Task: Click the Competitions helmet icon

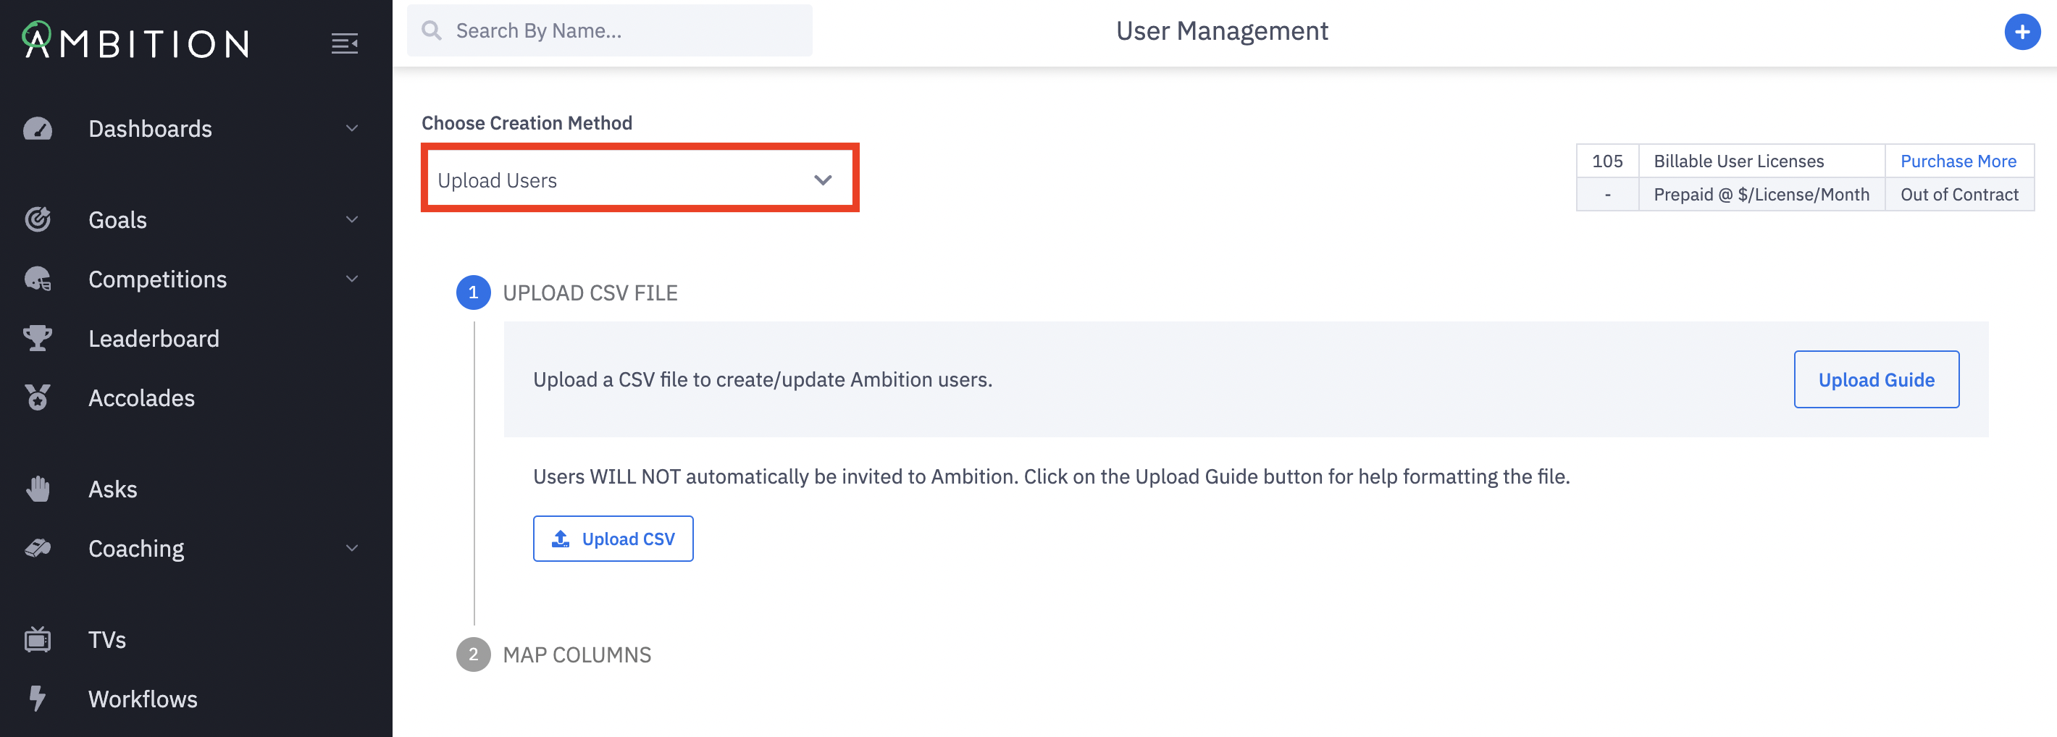Action: (x=38, y=279)
